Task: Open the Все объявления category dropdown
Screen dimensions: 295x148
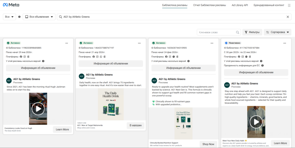Action: (x=39, y=17)
